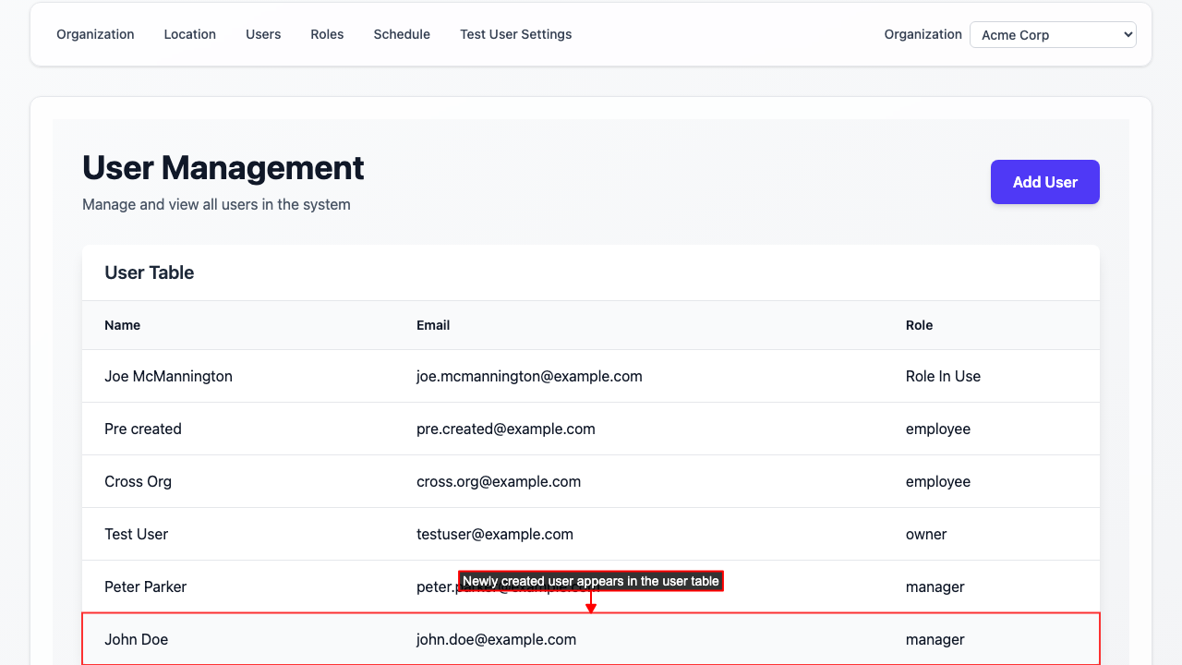The width and height of the screenshot is (1182, 665).
Task: Click the Add User button
Action: point(1044,182)
